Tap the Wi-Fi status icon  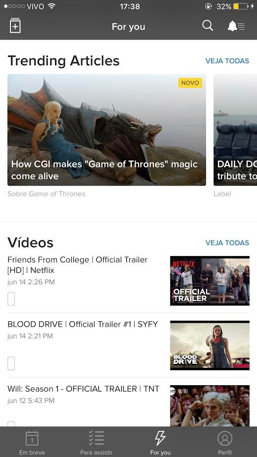click(x=51, y=6)
